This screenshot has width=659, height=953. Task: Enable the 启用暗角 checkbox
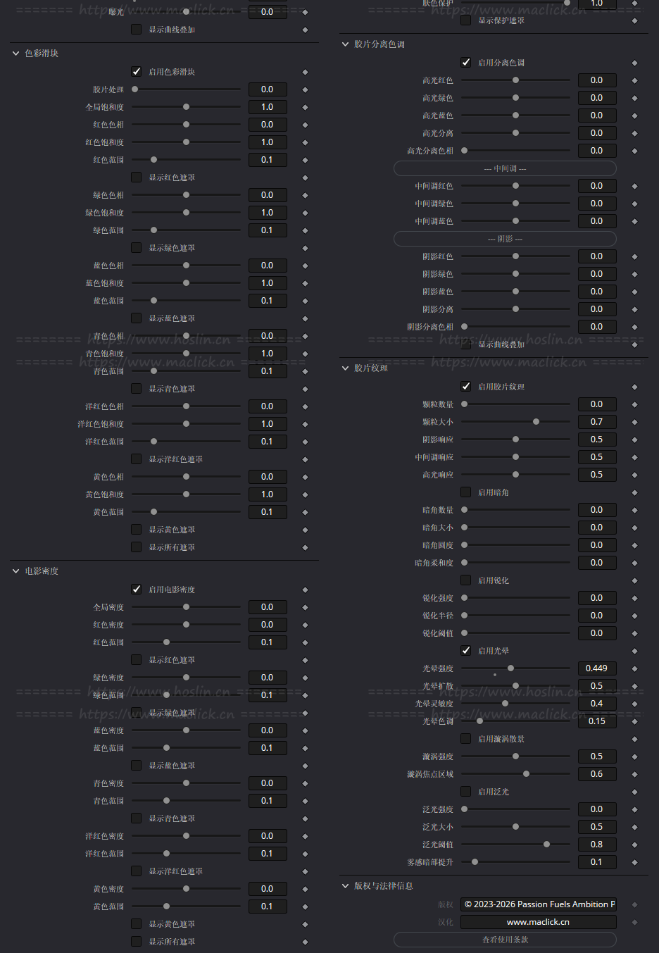[465, 492]
